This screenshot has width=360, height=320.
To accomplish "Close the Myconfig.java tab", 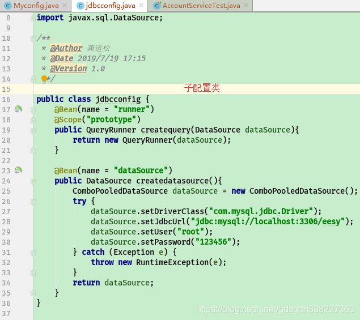I will [65, 5].
